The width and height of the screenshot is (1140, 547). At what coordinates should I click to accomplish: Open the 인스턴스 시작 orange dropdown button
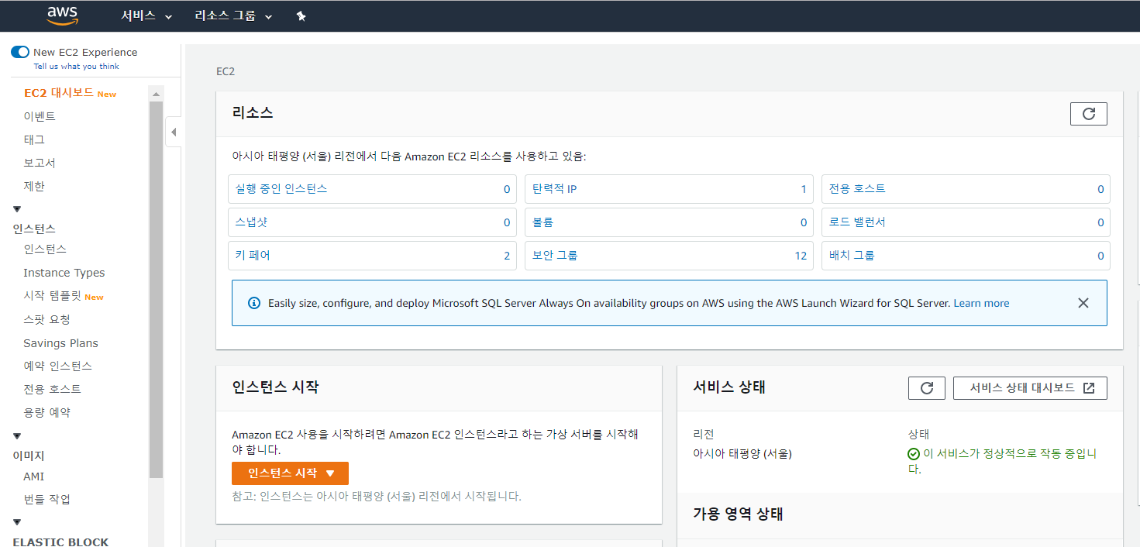[x=290, y=473]
